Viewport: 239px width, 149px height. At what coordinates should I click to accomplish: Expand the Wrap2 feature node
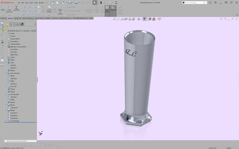click(x=6, y=110)
